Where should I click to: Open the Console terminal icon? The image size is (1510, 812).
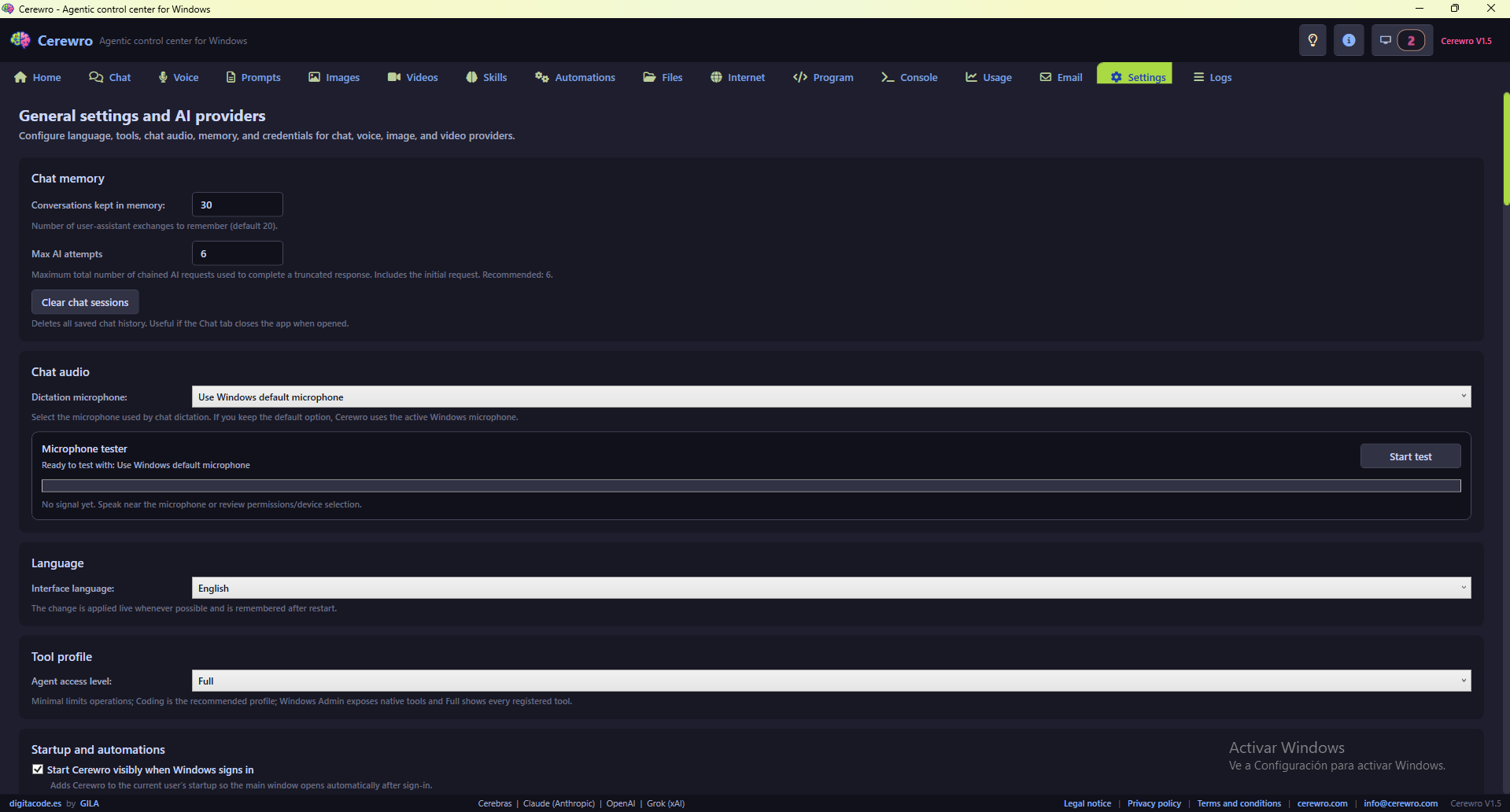(886, 77)
